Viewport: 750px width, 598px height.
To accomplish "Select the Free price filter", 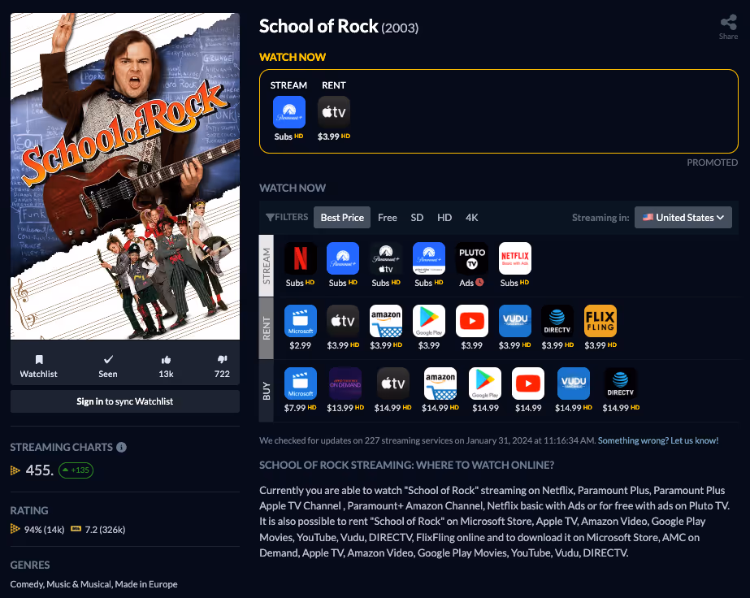I will [388, 217].
